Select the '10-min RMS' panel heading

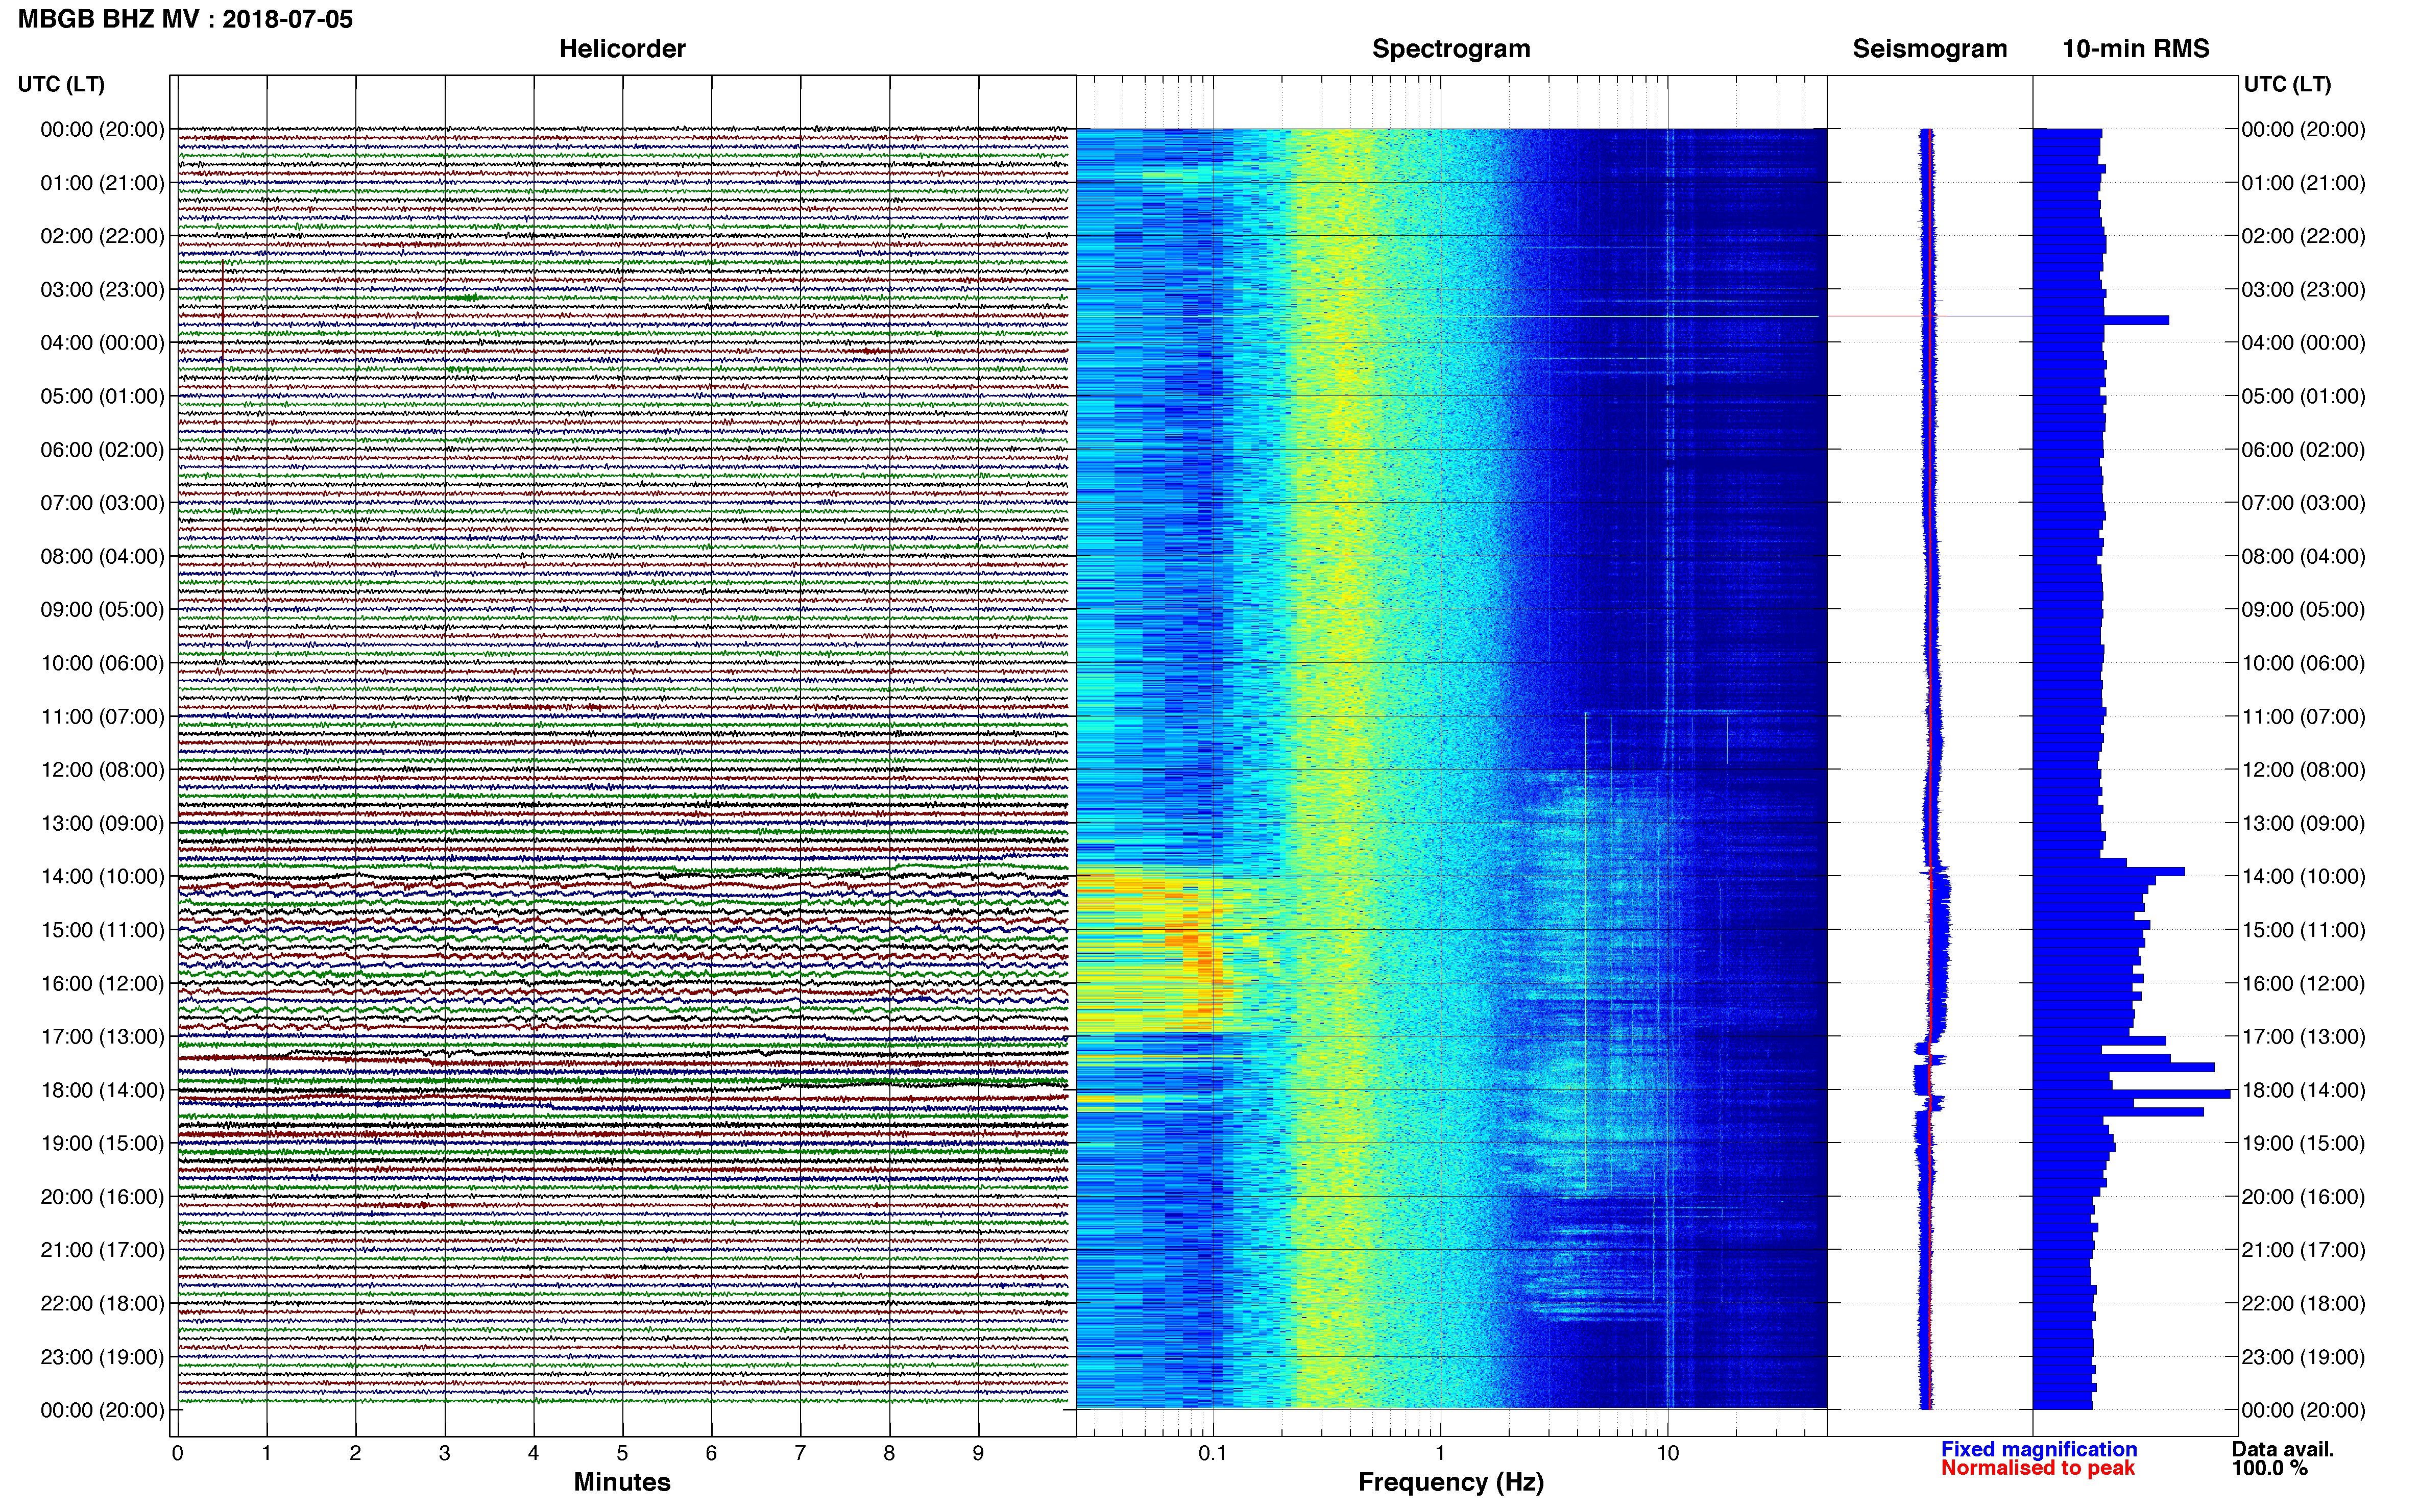click(x=2136, y=49)
